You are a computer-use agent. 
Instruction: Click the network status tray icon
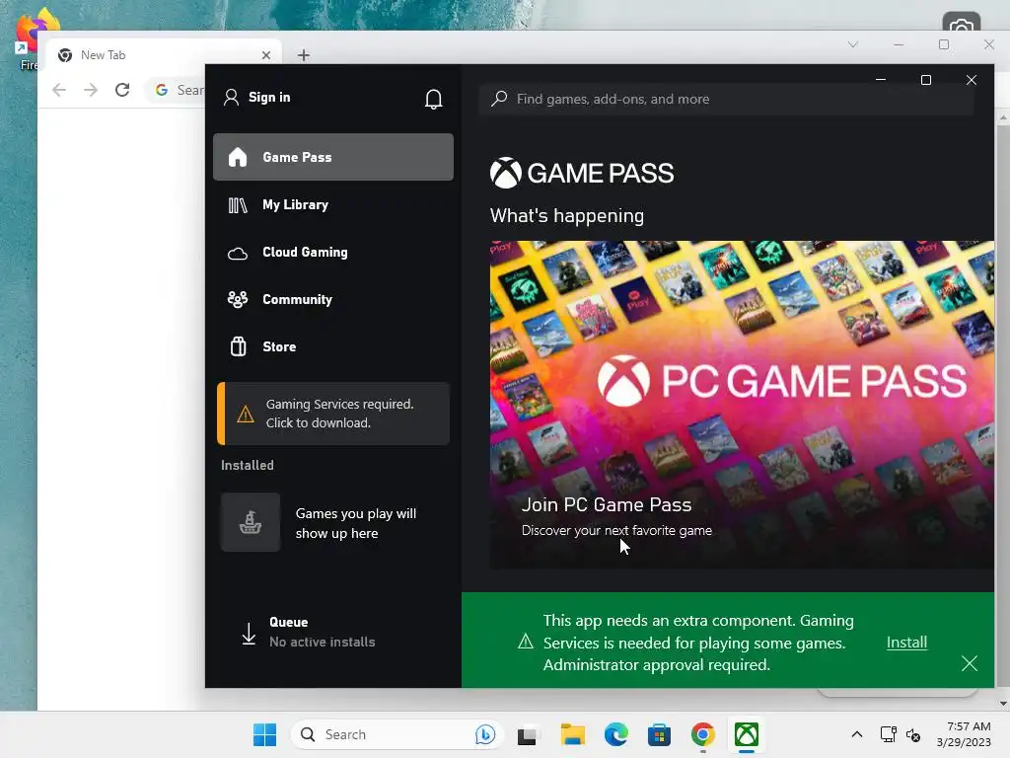(889, 734)
